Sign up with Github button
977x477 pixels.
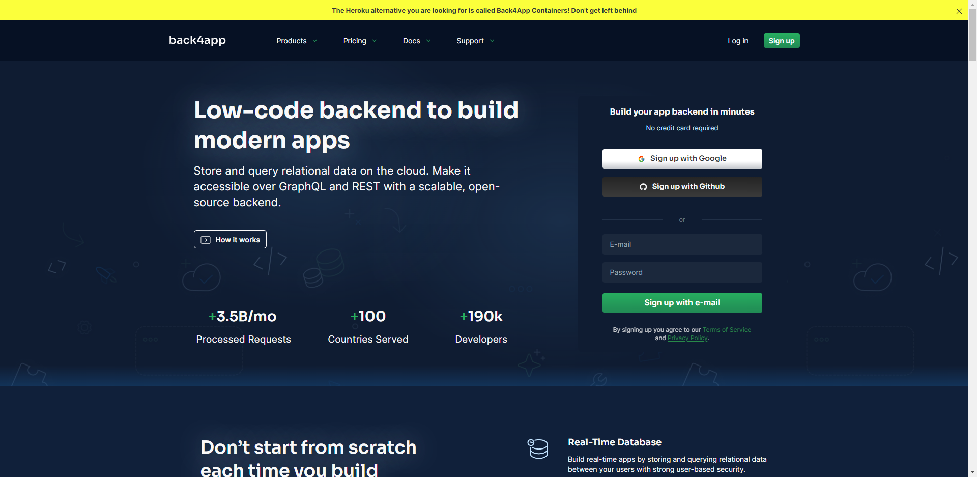click(682, 187)
